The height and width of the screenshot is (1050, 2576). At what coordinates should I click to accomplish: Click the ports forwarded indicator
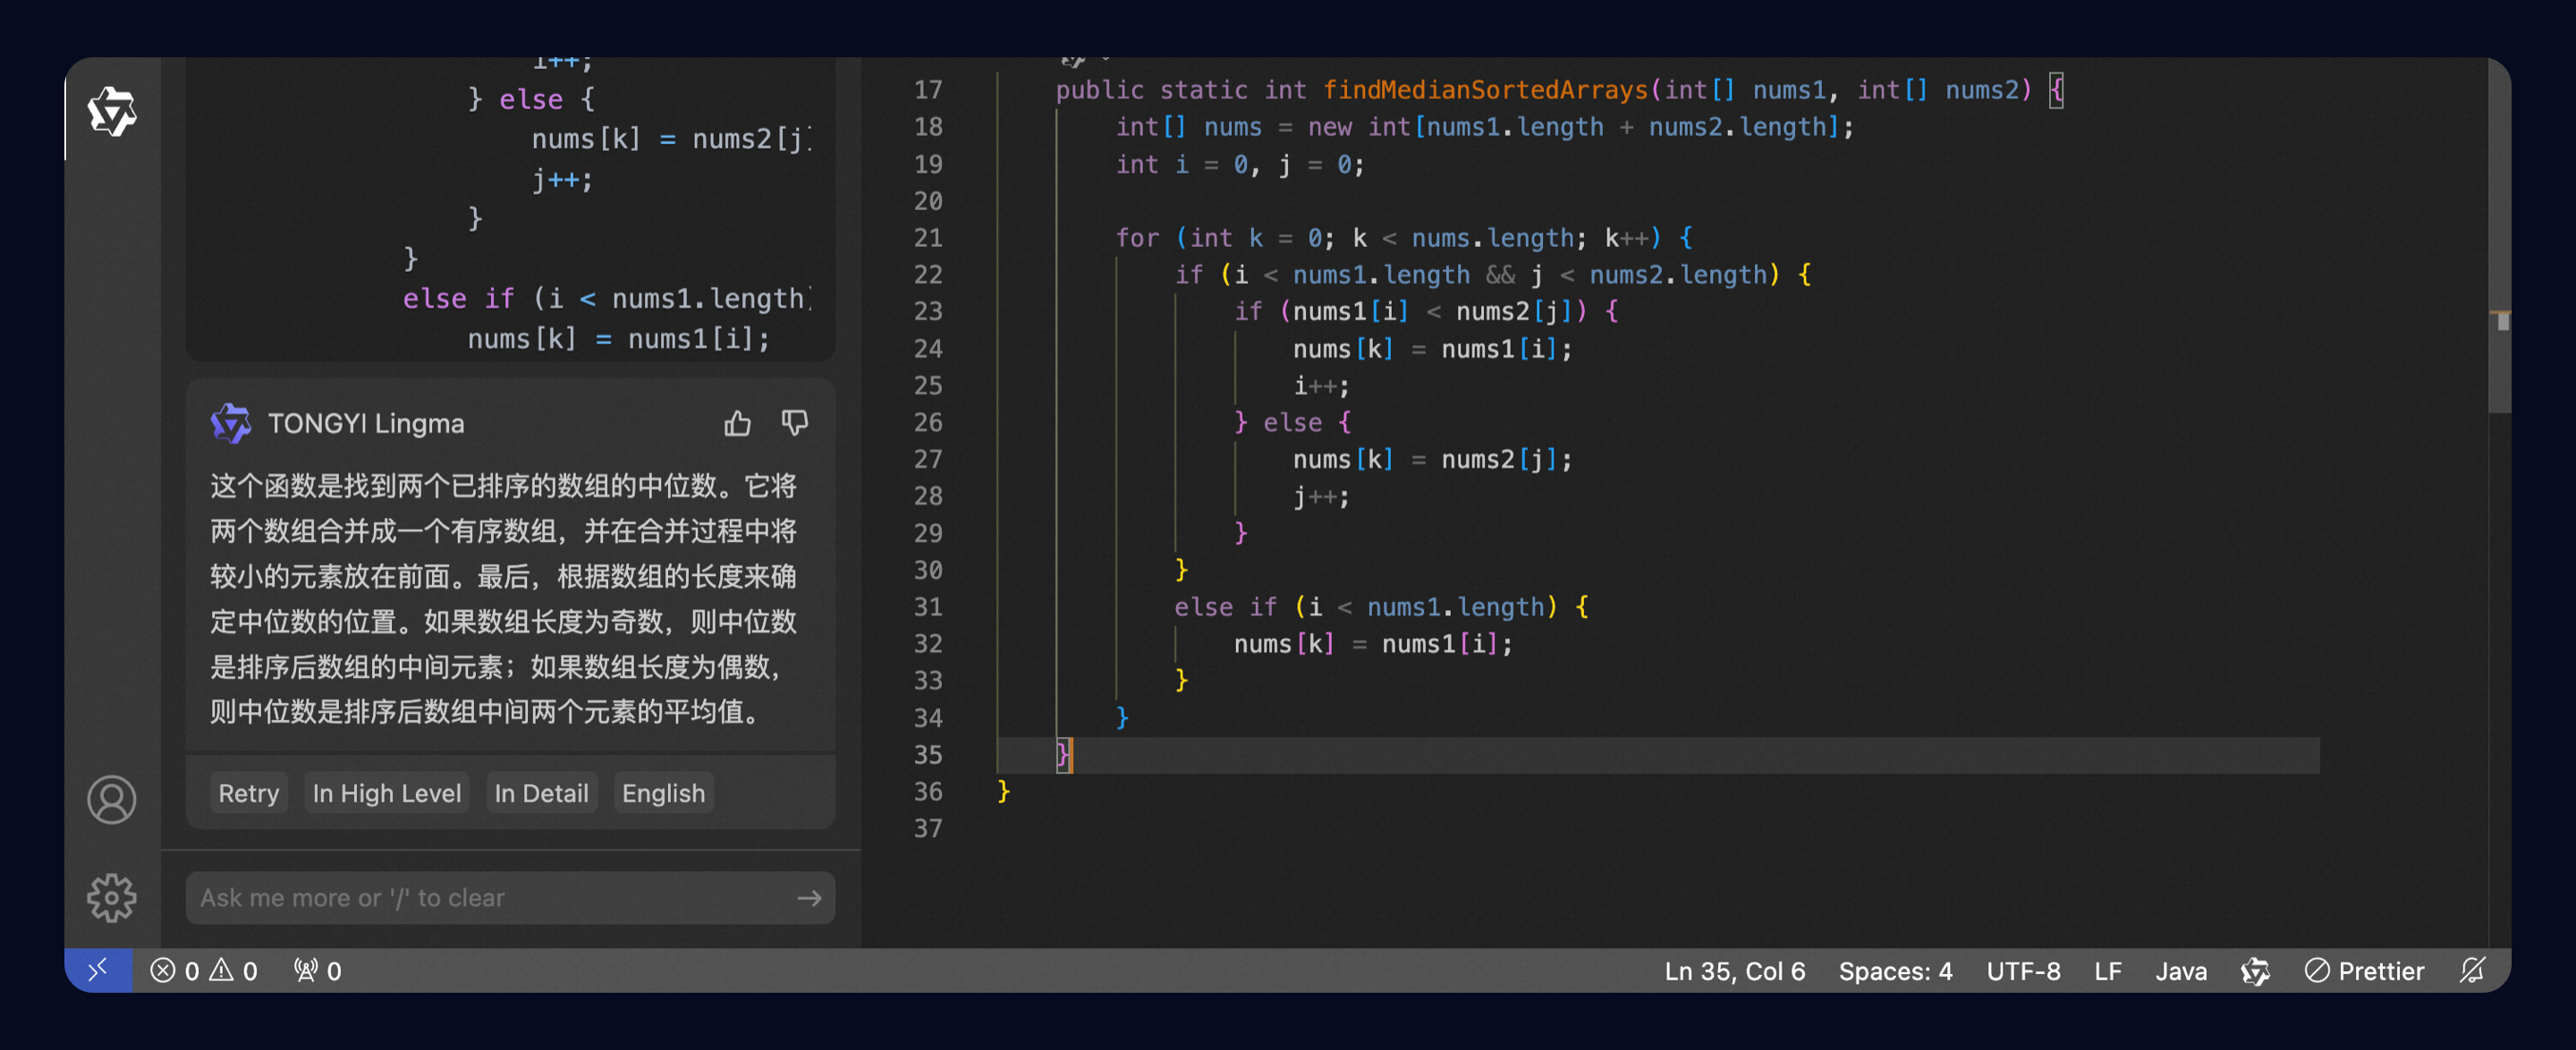point(318,971)
